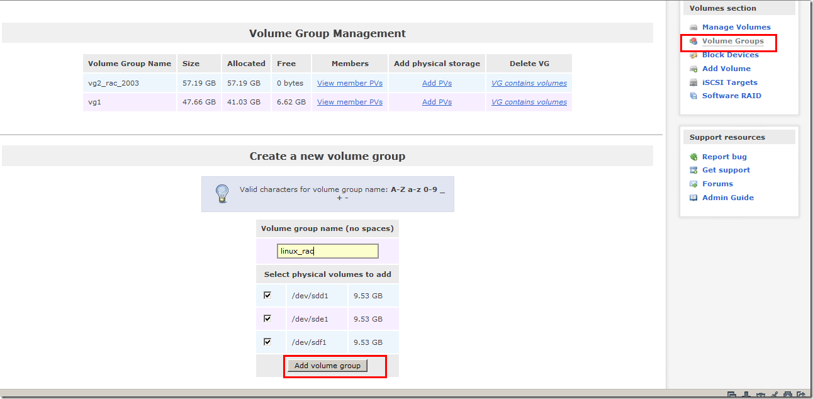Click the volume group name text field
Image resolution: width=813 pixels, height=399 pixels.
point(327,250)
